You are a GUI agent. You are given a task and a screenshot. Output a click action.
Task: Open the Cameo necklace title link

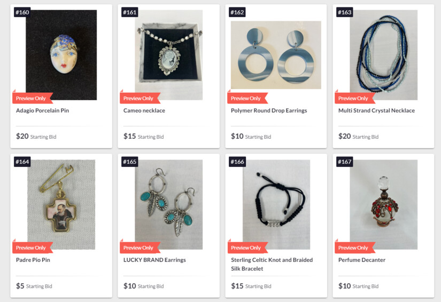[x=144, y=110]
